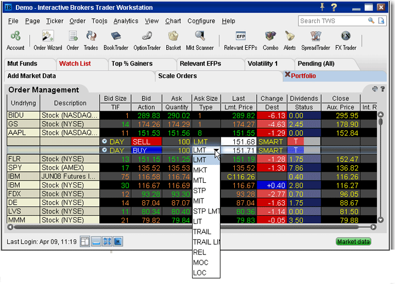Click the vertical scrollbar down arrow
This screenshot has width=395, height=284.
pyautogui.click(x=381, y=219)
